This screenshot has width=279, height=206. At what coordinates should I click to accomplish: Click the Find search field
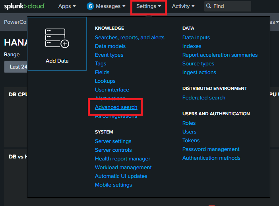231,6
